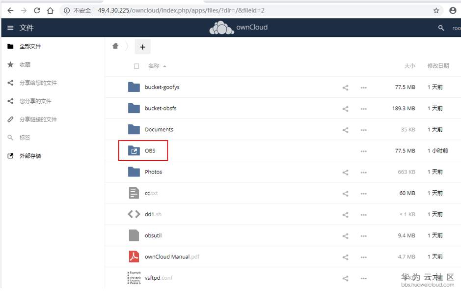Screen dimensions: 461x292
Task: Sort by 大小 column header
Action: 409,66
